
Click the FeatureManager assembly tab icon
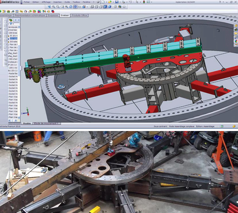[x=11, y=20]
